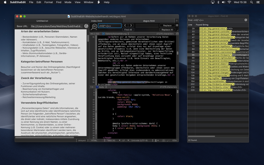
Task: Add a new tab with plus icon
Action: pyautogui.click(x=177, y=21)
